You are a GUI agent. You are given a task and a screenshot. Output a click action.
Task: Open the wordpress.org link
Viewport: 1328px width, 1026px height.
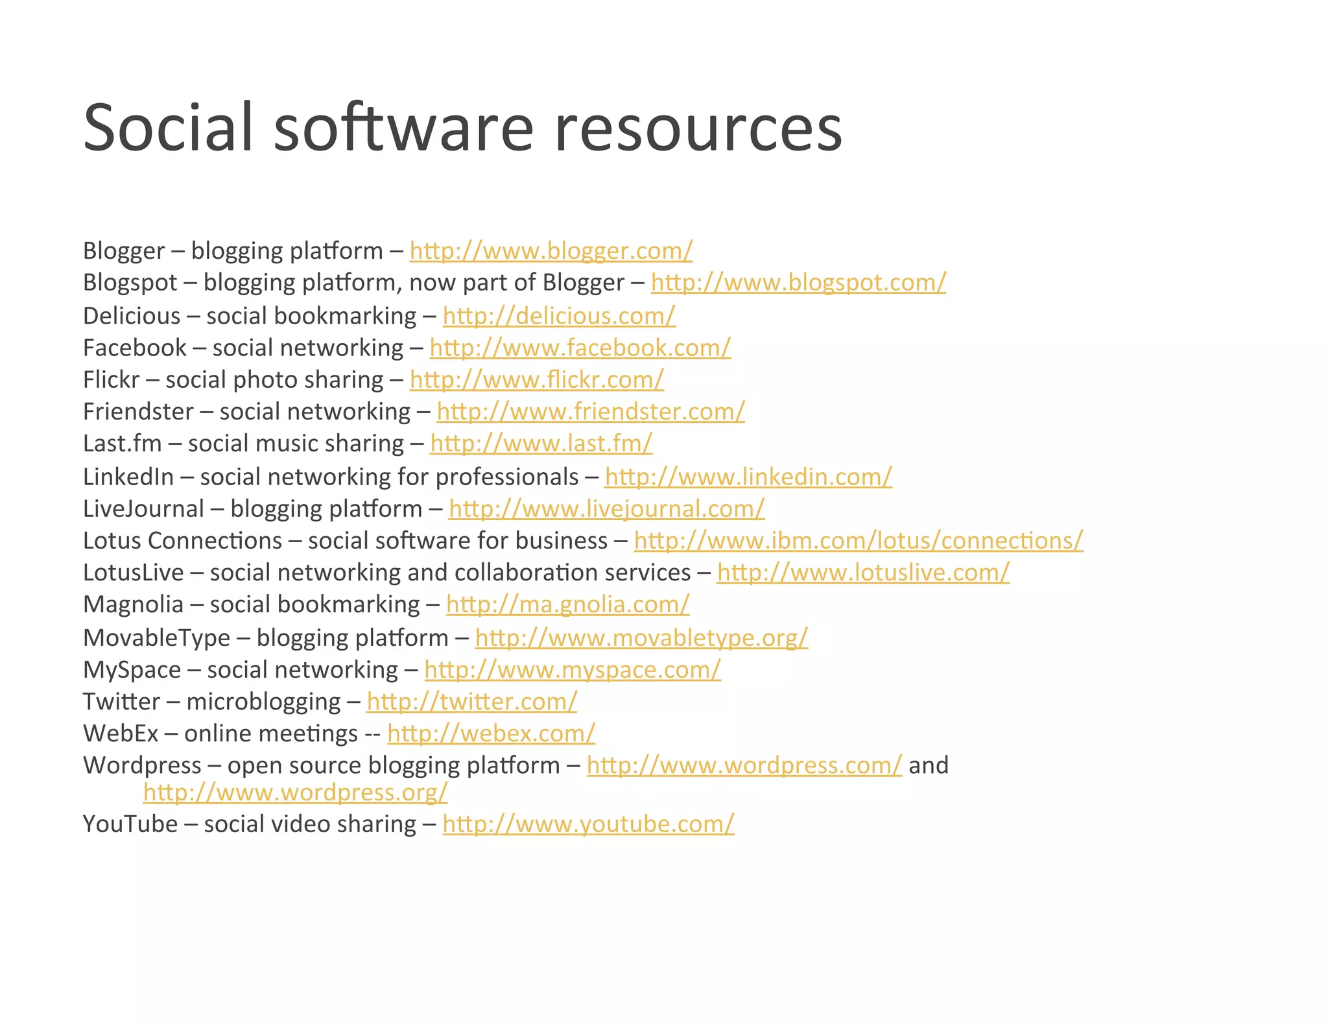296,793
